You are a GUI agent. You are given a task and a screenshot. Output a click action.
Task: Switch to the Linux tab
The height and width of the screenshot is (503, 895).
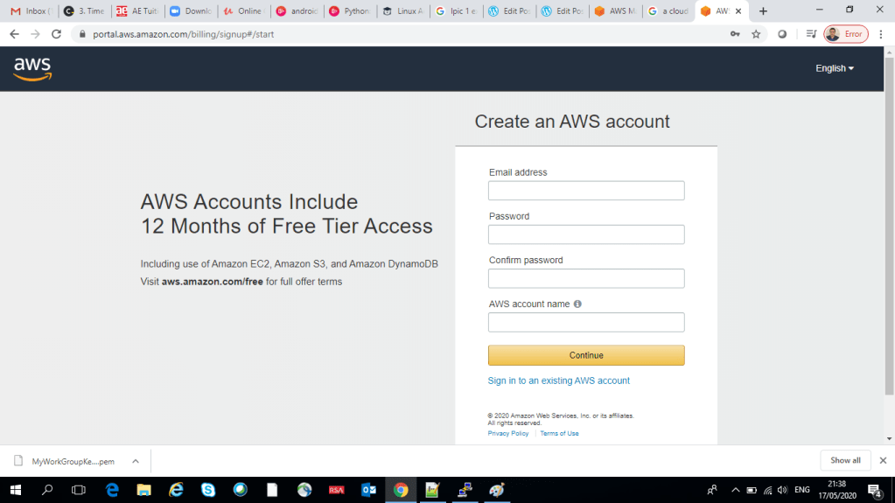[x=403, y=11]
